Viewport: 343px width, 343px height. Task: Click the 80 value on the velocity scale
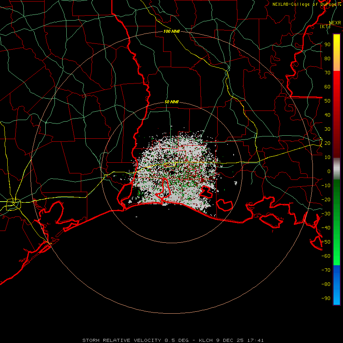coord(327,59)
